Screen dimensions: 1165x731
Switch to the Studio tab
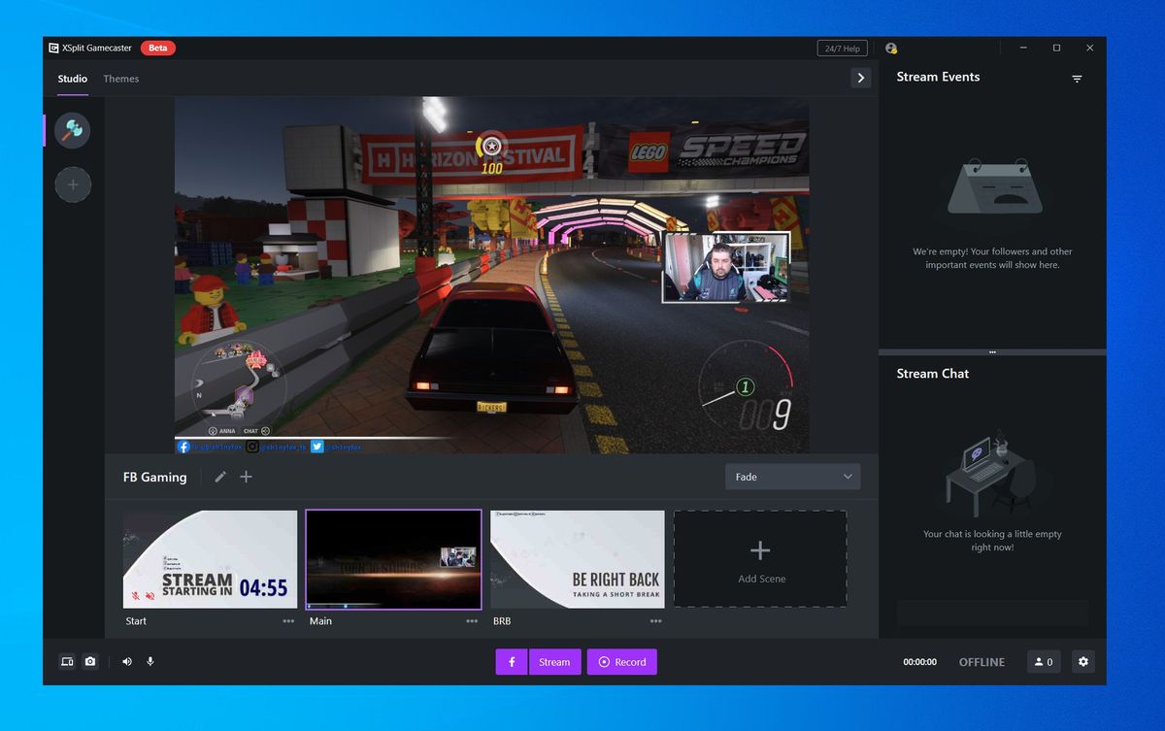[x=73, y=79]
